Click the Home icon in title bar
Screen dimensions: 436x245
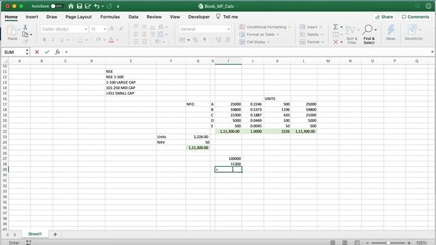coord(71,6)
